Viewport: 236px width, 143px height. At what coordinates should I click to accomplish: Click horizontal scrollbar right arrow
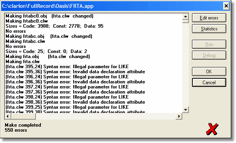(x=179, y=116)
